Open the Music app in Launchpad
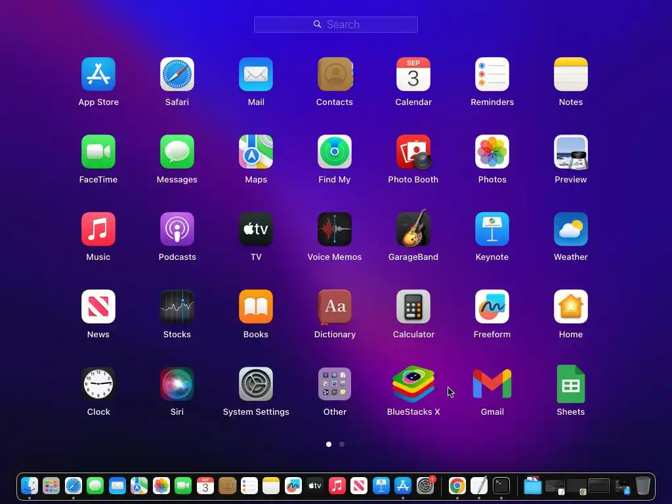Screen dimensions: 672x504 [x=98, y=229]
